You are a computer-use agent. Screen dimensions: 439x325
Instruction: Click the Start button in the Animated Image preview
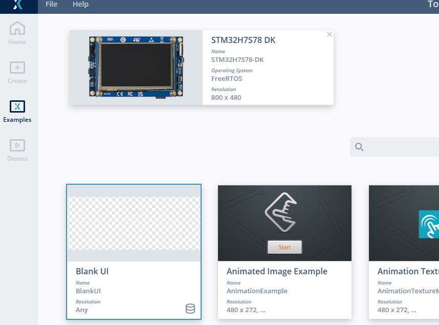tap(284, 247)
